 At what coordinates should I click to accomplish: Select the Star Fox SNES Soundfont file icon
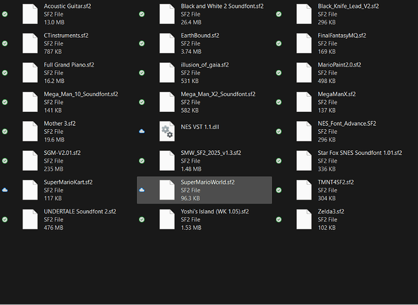[304, 160]
